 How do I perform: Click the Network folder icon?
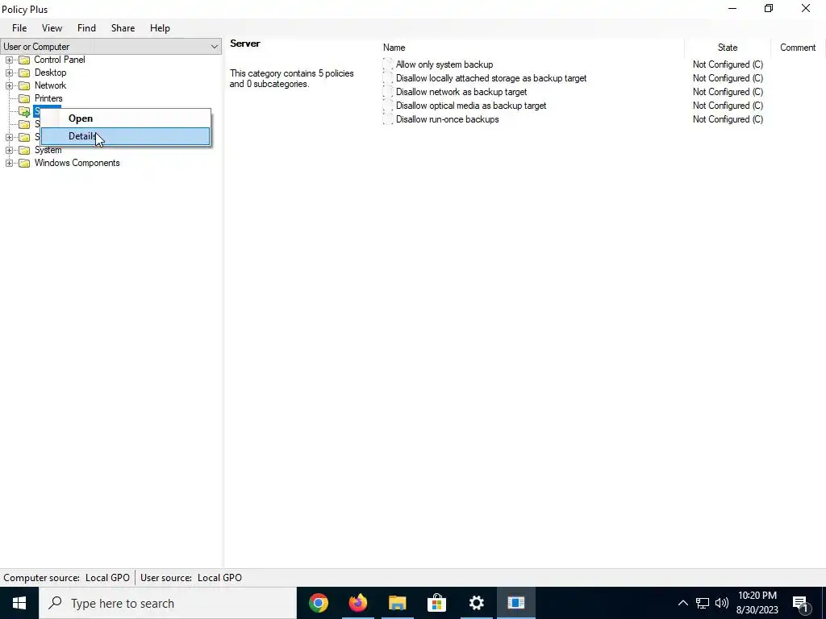pyautogui.click(x=24, y=85)
